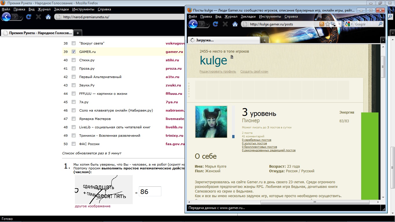Viewport: 395px width, 222px height.
Task: Check the FFFUUU checkbox
Action: (73, 94)
